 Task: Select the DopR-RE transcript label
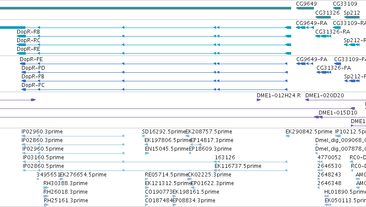28,49
